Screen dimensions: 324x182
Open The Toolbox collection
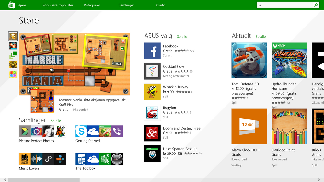(99, 159)
